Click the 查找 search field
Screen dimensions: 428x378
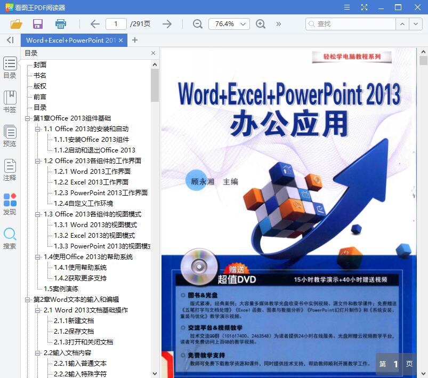coord(351,24)
